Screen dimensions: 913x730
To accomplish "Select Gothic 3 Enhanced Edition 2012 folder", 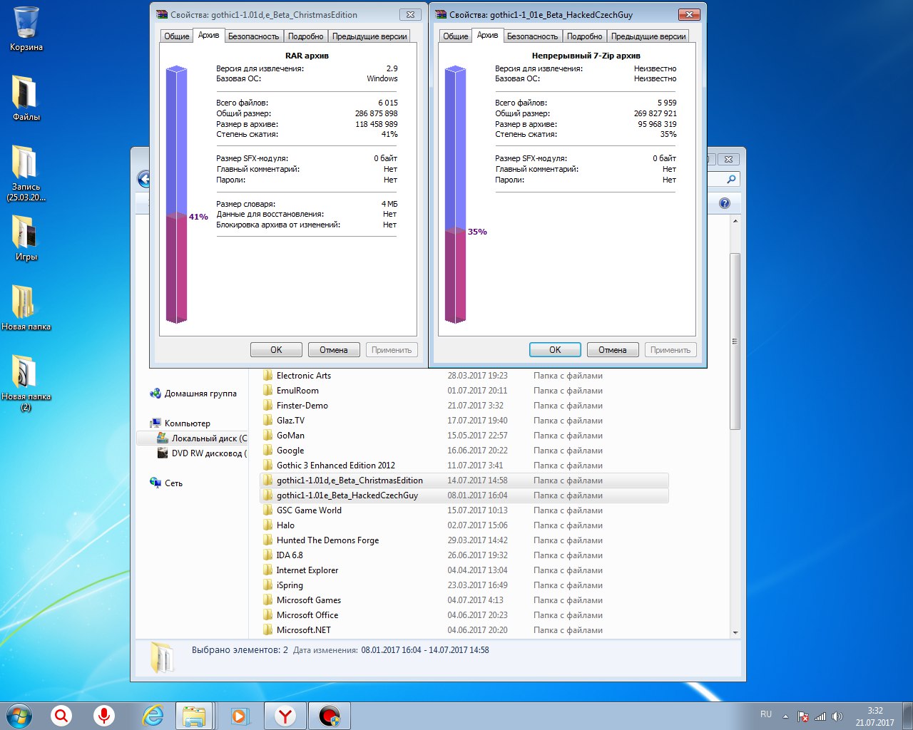I will click(464, 466).
